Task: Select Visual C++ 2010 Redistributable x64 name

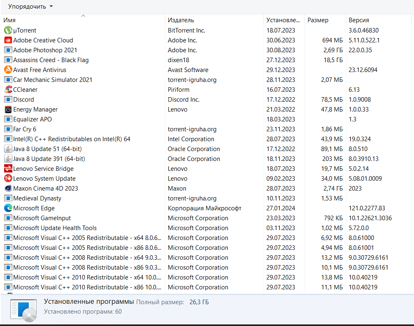Action: (x=87, y=277)
